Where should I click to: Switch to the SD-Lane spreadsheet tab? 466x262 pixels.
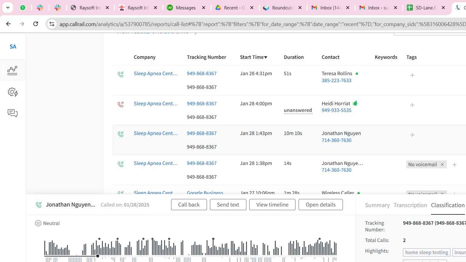tap(426, 8)
